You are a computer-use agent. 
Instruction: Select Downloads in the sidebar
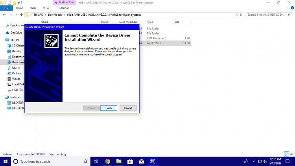16,62
